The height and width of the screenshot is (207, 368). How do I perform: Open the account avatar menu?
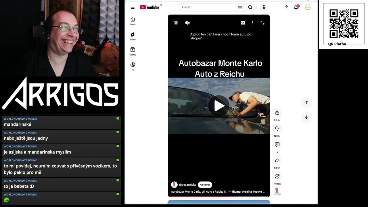(308, 7)
